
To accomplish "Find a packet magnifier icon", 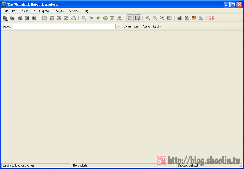I will point(84,18).
